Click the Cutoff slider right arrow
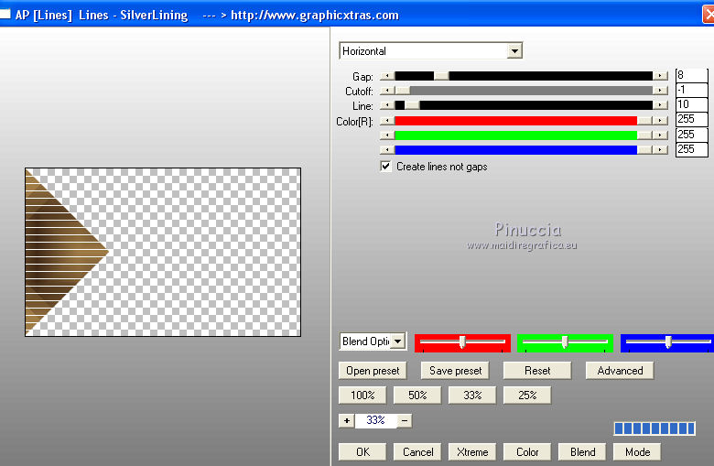Screen dimensions: 714x466 click(x=660, y=91)
